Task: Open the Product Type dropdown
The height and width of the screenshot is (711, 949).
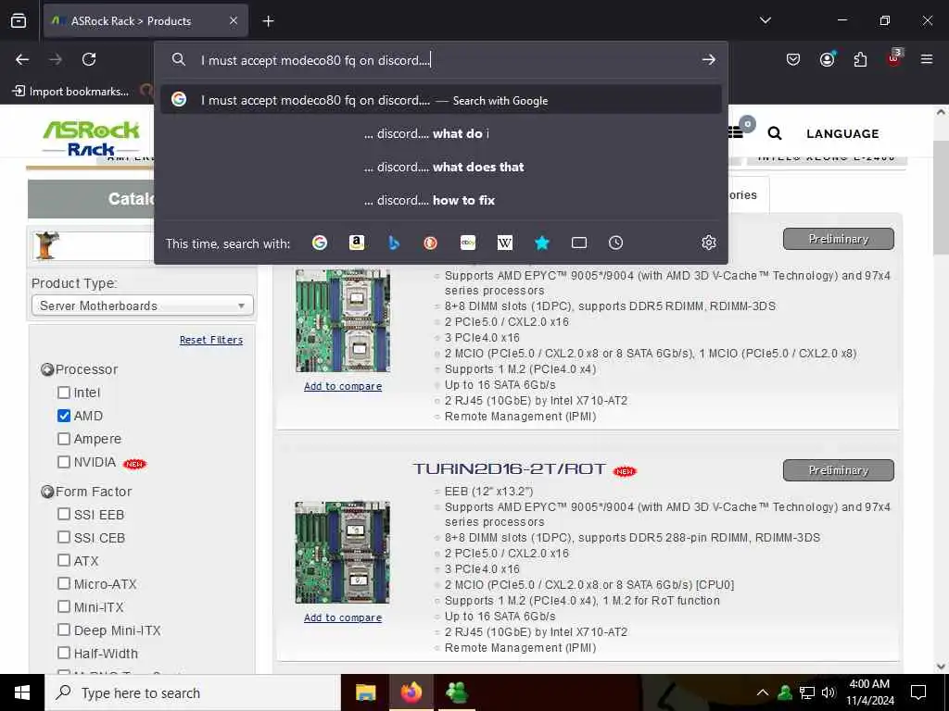Action: tap(142, 306)
